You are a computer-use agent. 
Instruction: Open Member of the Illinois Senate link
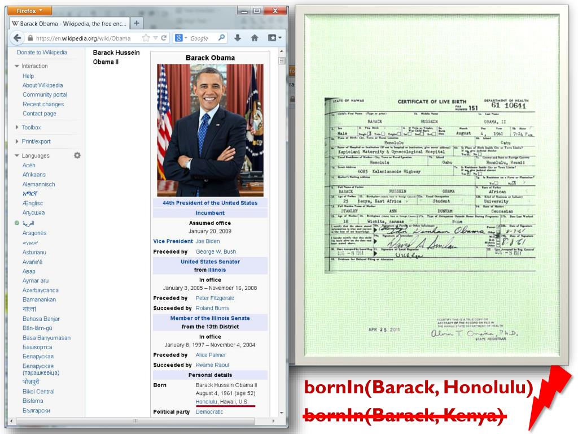point(210,318)
